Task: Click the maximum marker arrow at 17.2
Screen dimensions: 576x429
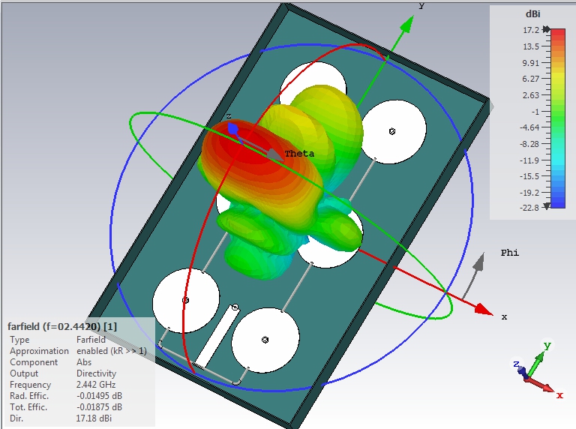Action: point(546,30)
